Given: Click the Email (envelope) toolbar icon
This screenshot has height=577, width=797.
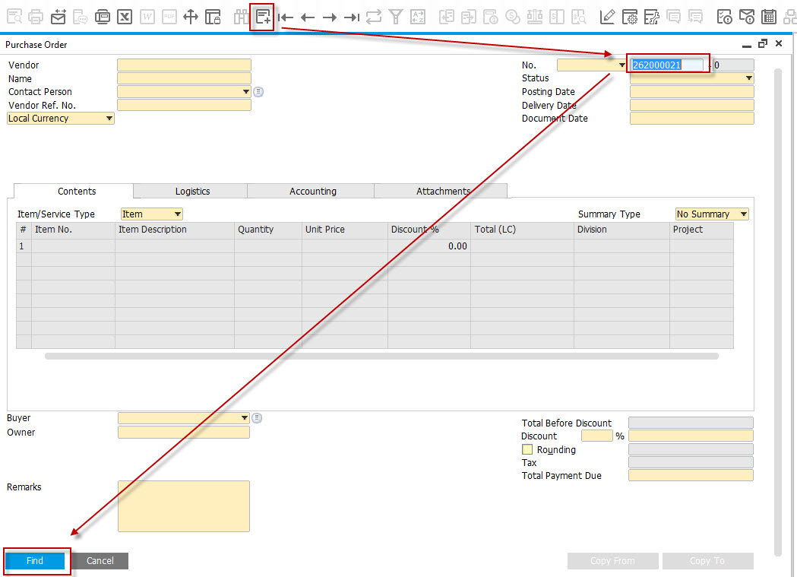Looking at the screenshot, I should coord(58,17).
